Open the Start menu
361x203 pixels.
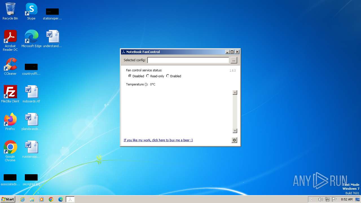[x=8, y=199]
